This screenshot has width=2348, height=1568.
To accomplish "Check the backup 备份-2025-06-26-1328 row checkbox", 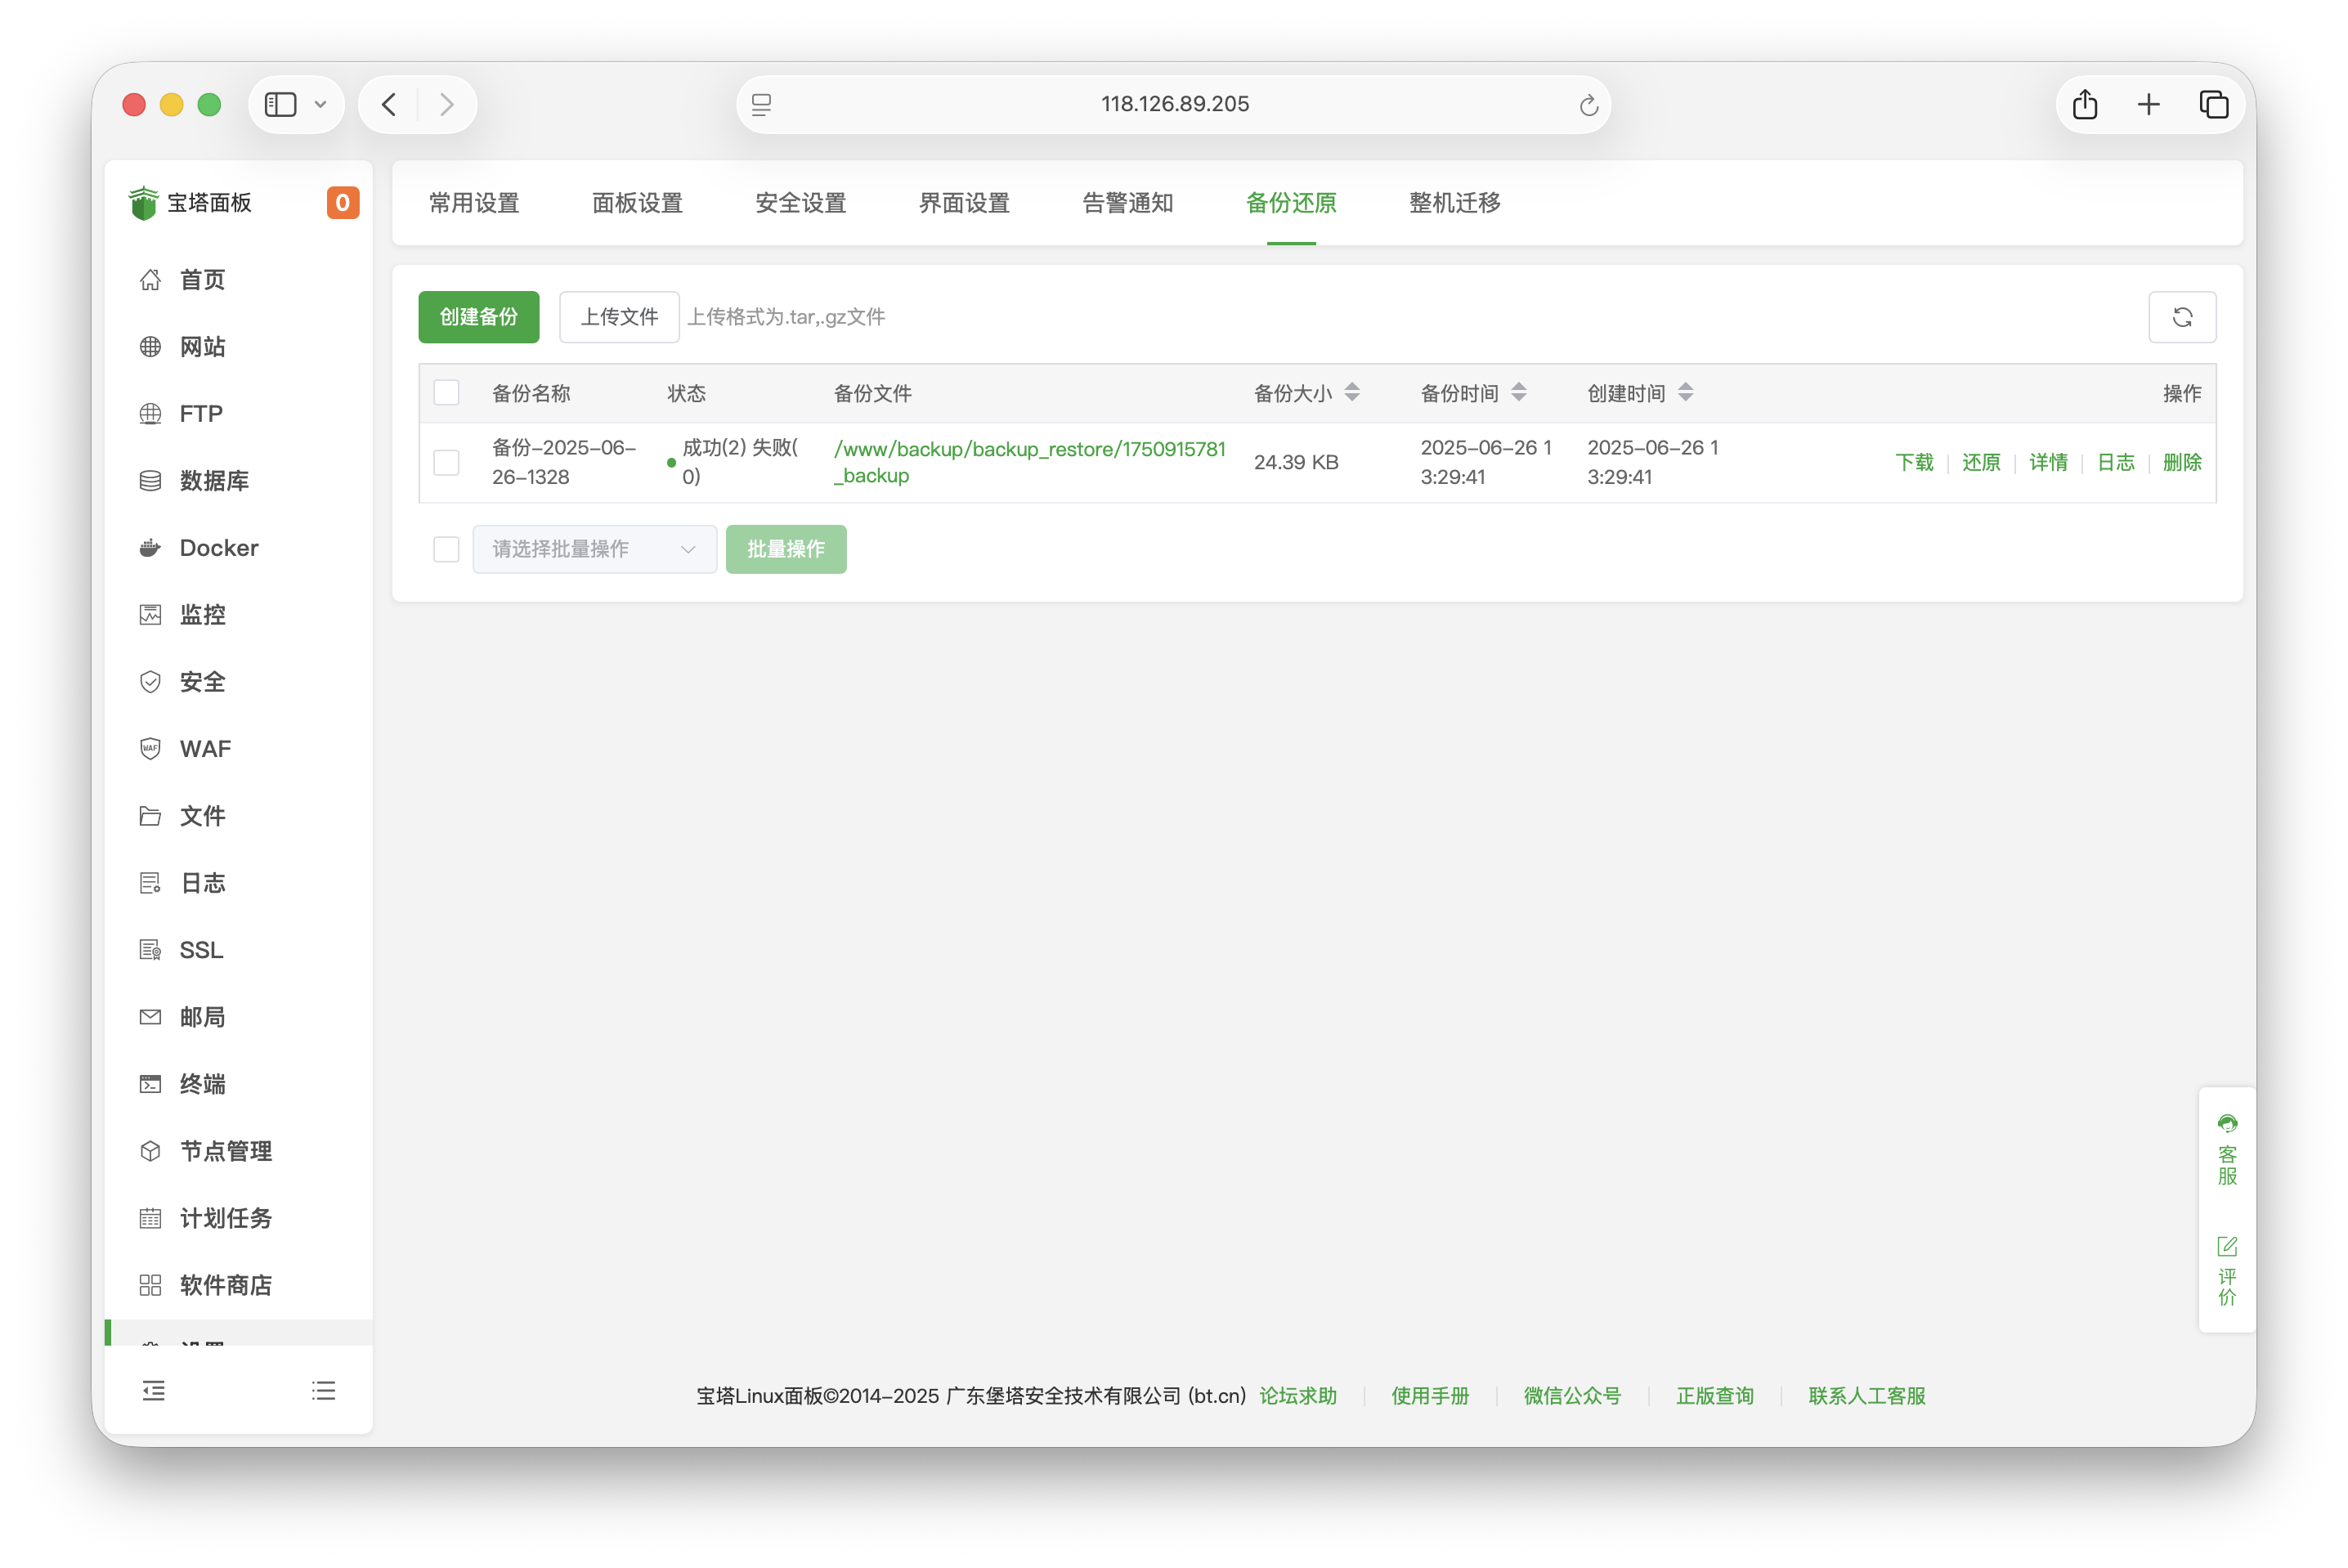I will click(x=446, y=462).
